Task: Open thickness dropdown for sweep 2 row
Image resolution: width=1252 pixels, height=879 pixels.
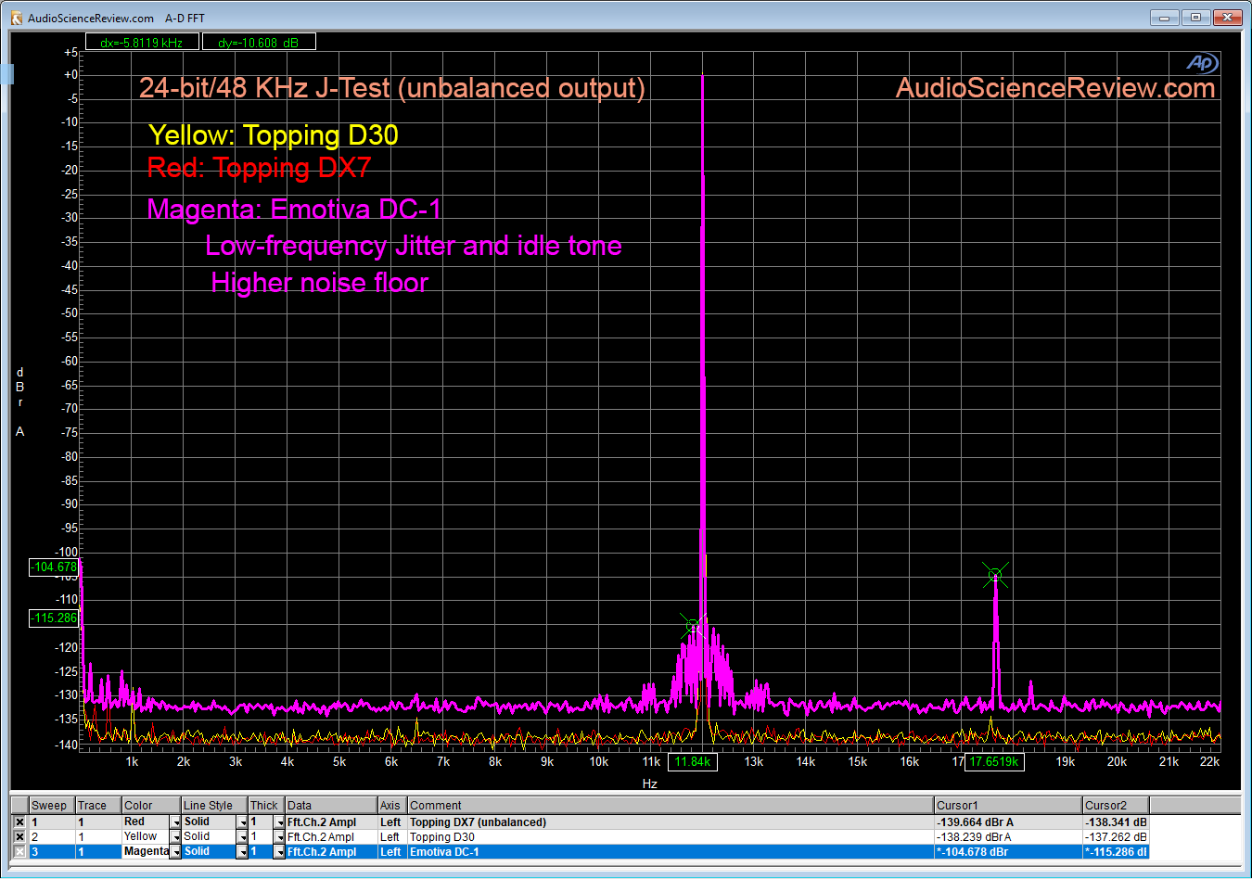Action: [279, 837]
